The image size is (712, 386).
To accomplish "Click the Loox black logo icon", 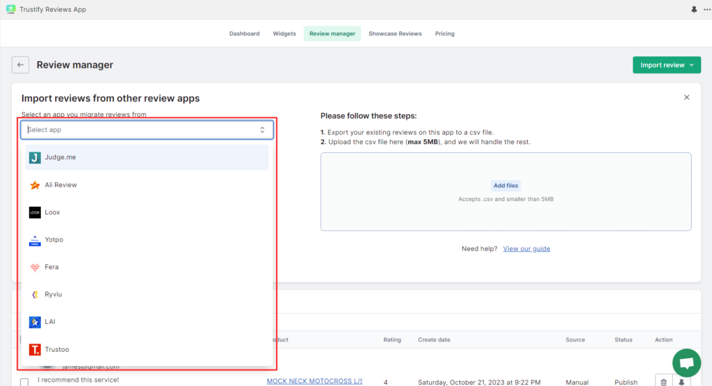I will coord(35,213).
